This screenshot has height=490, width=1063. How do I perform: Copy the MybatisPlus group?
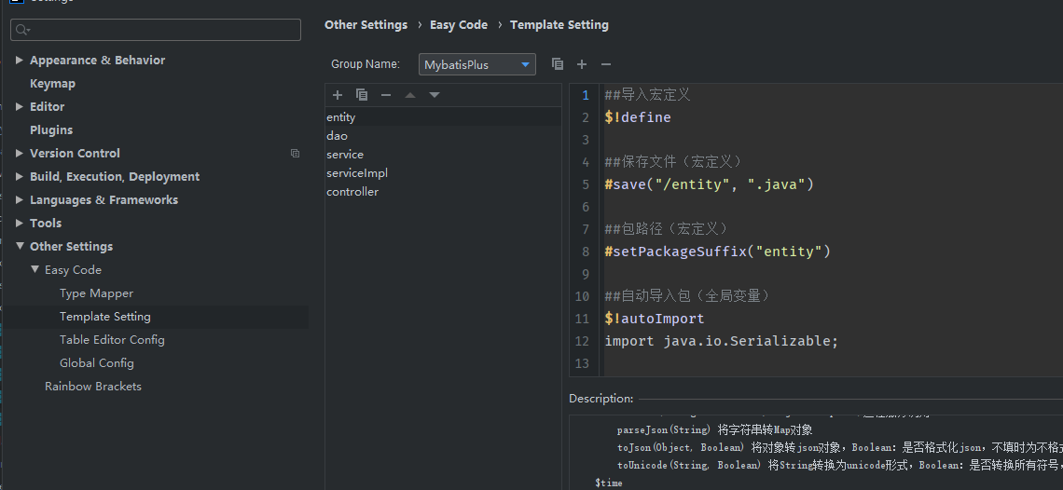pyautogui.click(x=558, y=63)
